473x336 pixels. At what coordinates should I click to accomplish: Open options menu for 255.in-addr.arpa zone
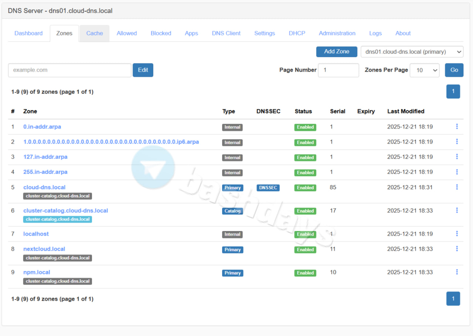tap(457, 172)
